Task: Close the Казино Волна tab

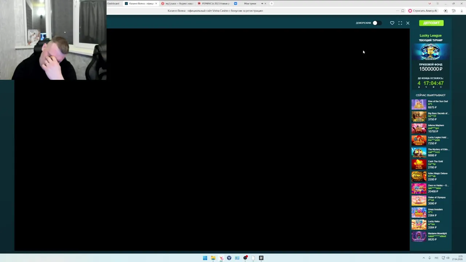Action: (x=156, y=4)
